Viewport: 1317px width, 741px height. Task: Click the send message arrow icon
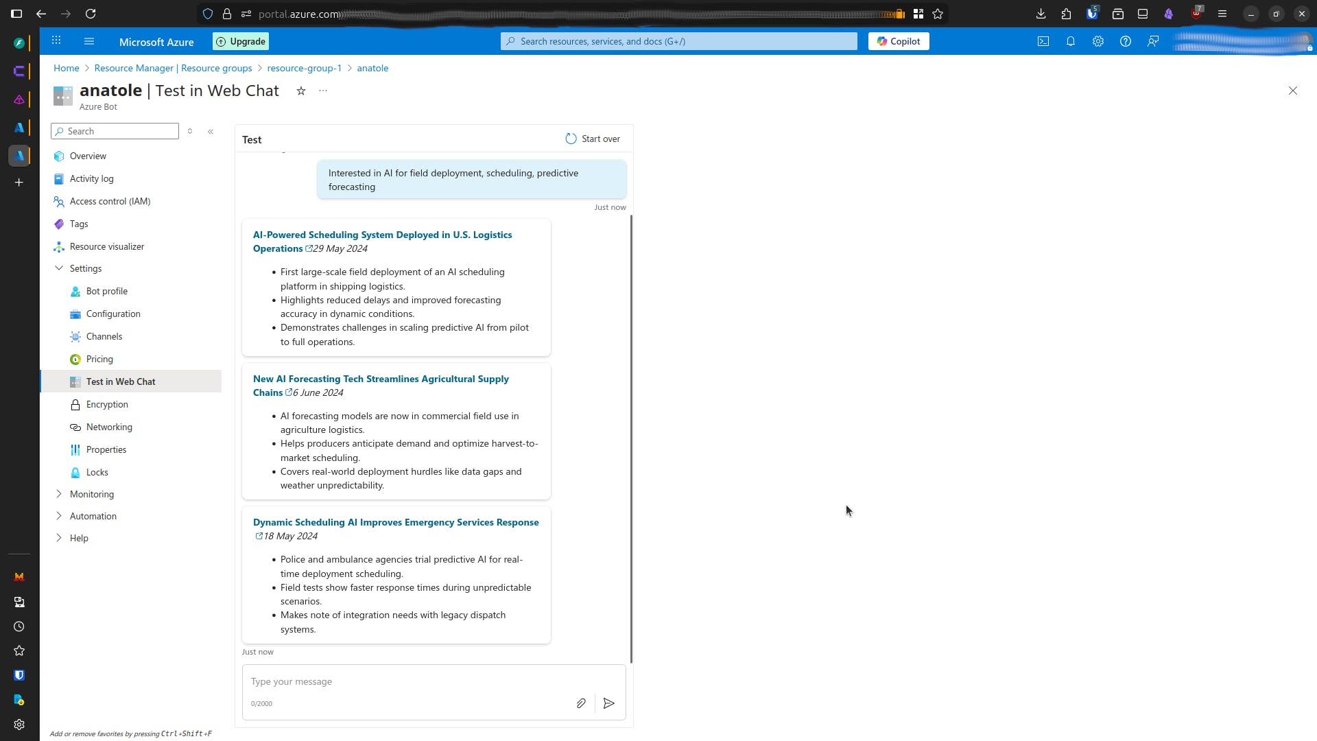(x=608, y=703)
